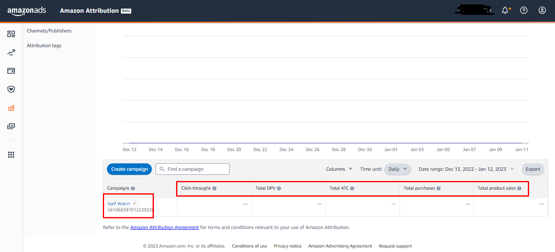Screen dimensions: 555x252
Task: Open the Time unit Daily dropdown
Action: 397,169
